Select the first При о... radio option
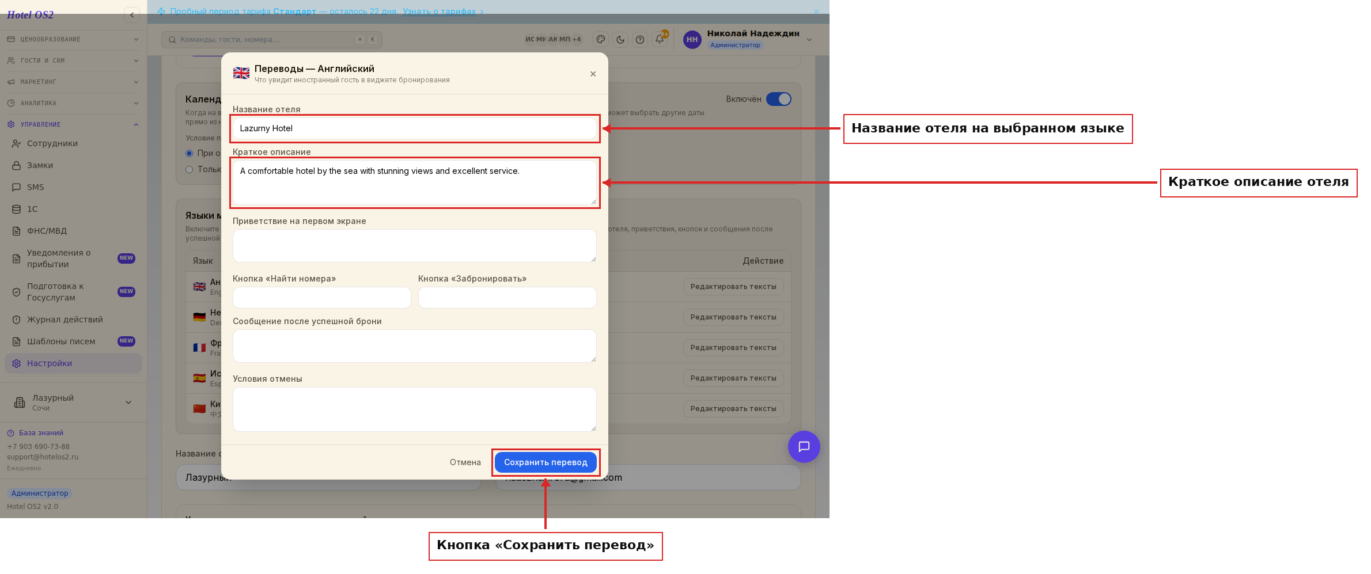 189,153
